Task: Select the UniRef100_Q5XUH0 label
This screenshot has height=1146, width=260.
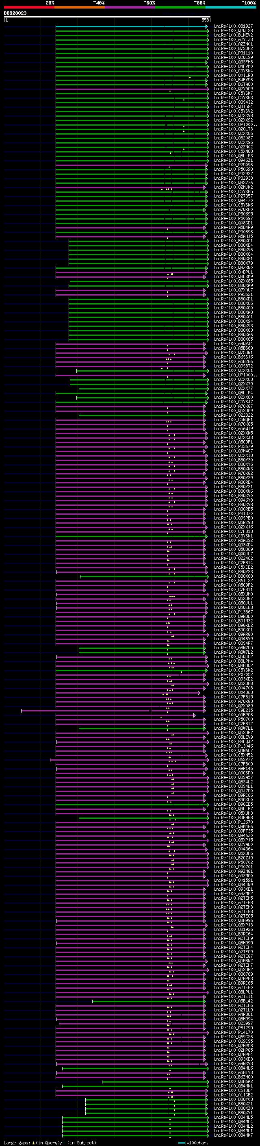Action: (233, 594)
